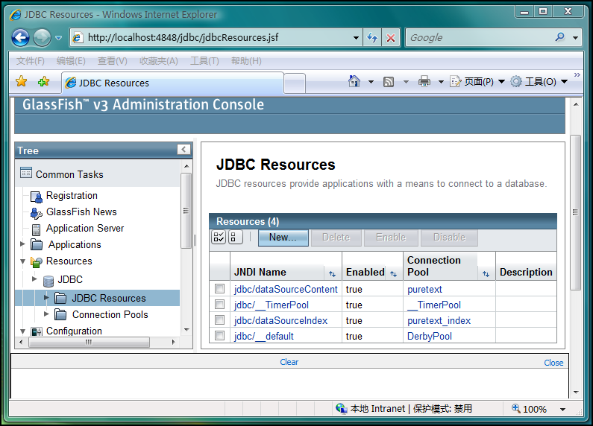Click the Tree panel vertical scrollbar thumb
The height and width of the screenshot is (426, 593).
[x=186, y=210]
